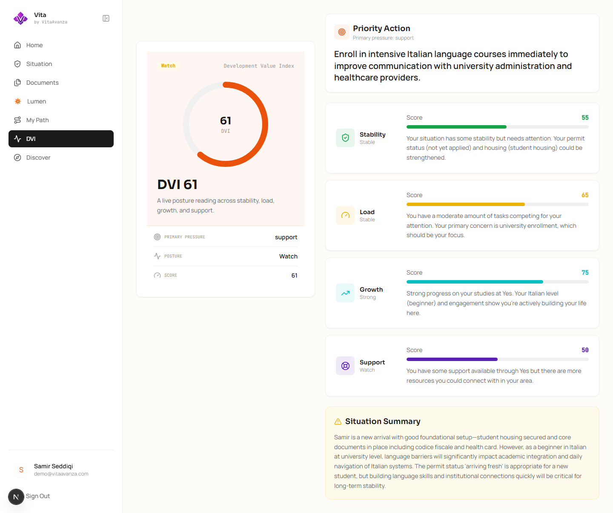The image size is (613, 513).
Task: Click the purple Support score progress bar
Action: [x=497, y=359]
